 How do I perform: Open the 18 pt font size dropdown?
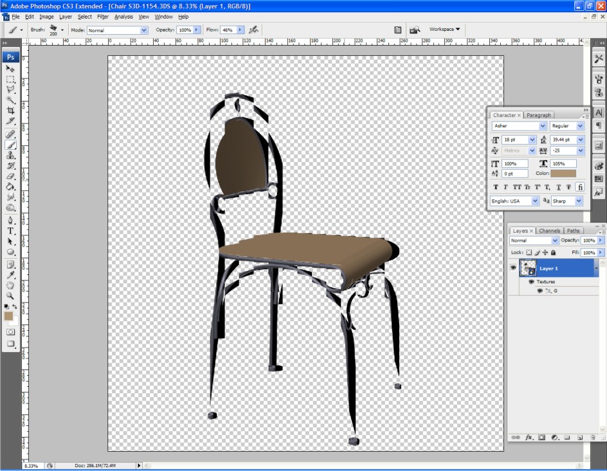tap(532, 139)
